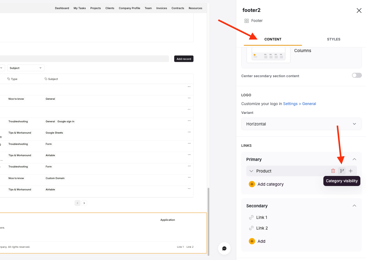Open the Variant Horizontal dropdown
The width and height of the screenshot is (366, 260).
[x=301, y=124]
